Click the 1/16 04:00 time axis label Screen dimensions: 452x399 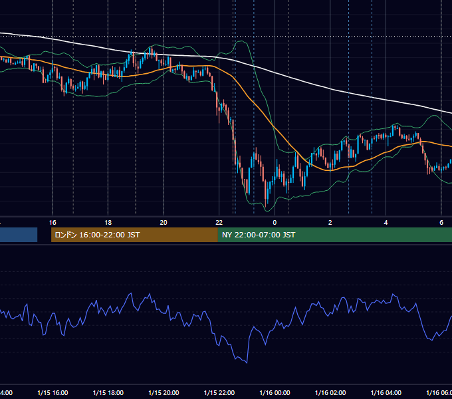[386, 392]
